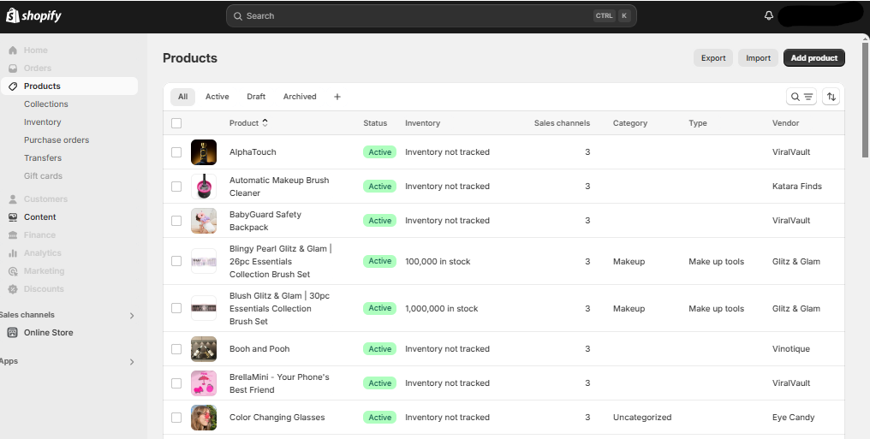Open the Automatic Makeup Brush Cleaner thumbnail
The height and width of the screenshot is (439, 870).
204,187
